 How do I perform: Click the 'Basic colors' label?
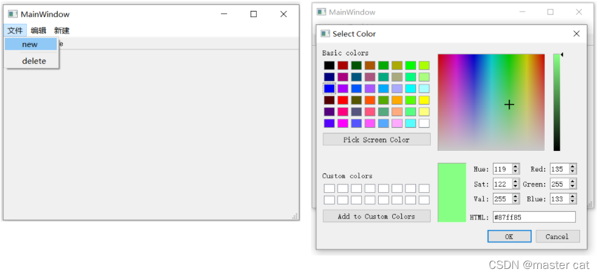pos(345,53)
